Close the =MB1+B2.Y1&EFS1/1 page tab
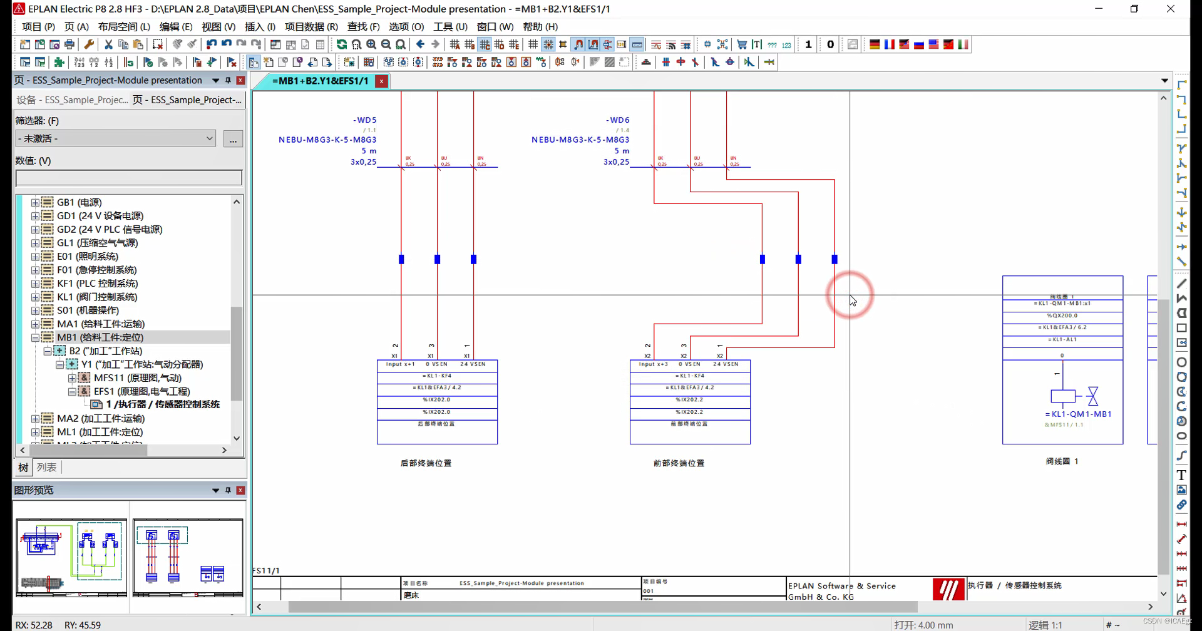The height and width of the screenshot is (631, 1202). [381, 81]
